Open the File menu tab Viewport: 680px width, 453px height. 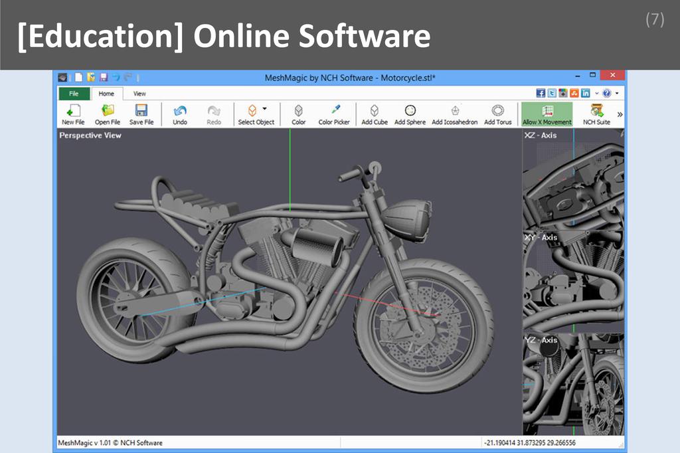point(74,94)
